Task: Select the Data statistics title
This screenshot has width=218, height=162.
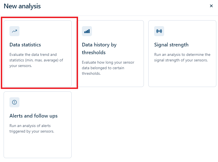Action: coord(25,45)
